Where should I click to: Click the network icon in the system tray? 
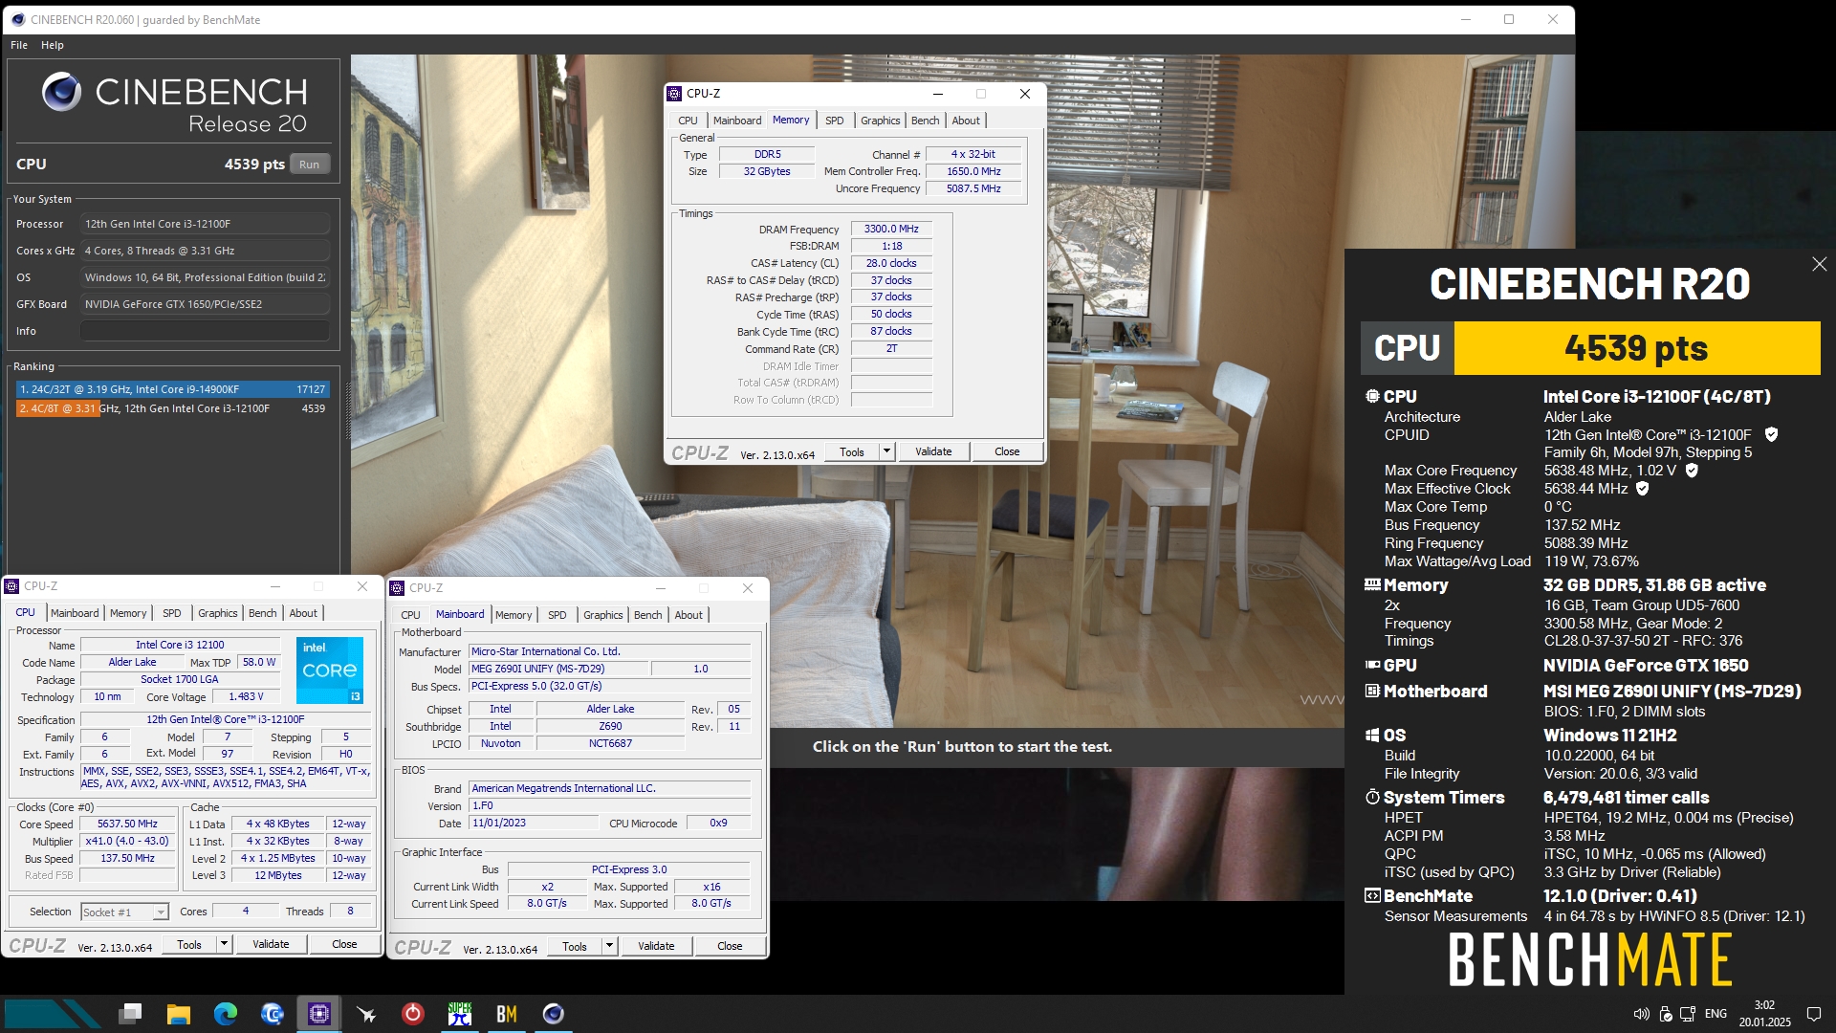[1688, 1014]
